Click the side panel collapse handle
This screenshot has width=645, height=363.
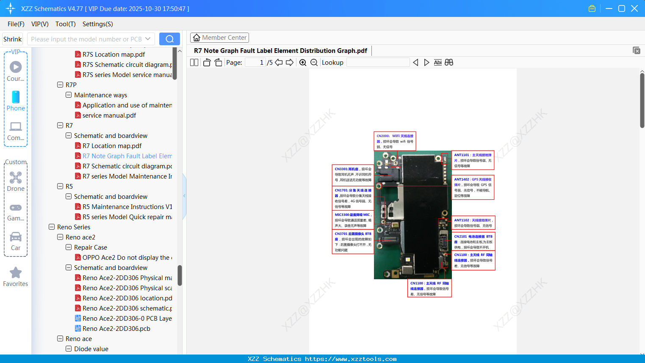[184, 195]
